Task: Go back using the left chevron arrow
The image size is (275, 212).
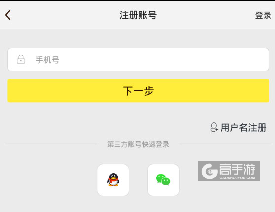Action: coord(8,15)
